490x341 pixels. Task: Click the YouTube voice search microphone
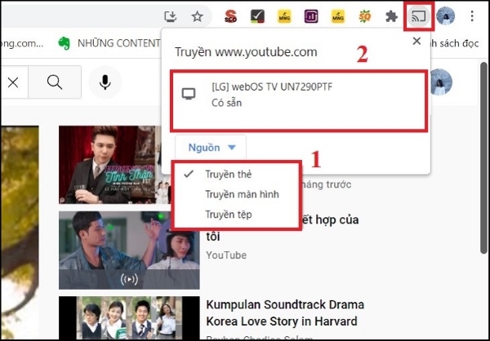pos(105,82)
